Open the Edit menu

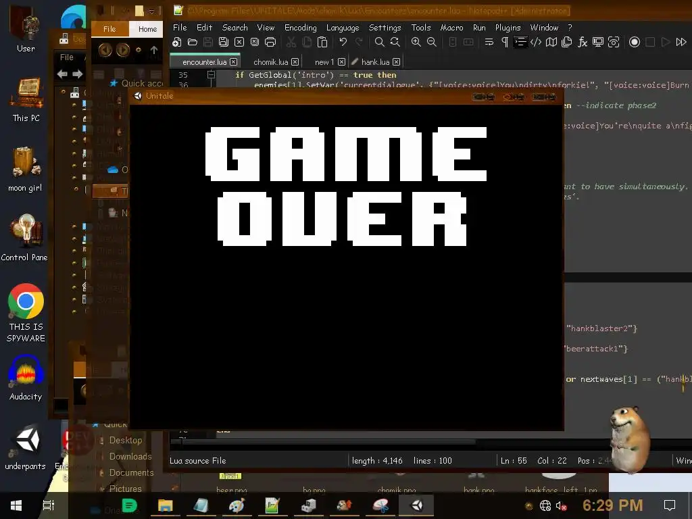[x=204, y=27]
